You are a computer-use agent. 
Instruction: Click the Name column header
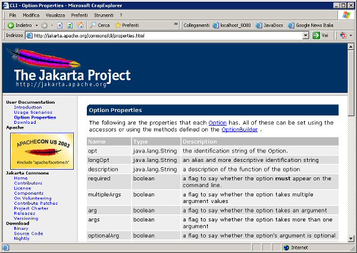coord(109,142)
